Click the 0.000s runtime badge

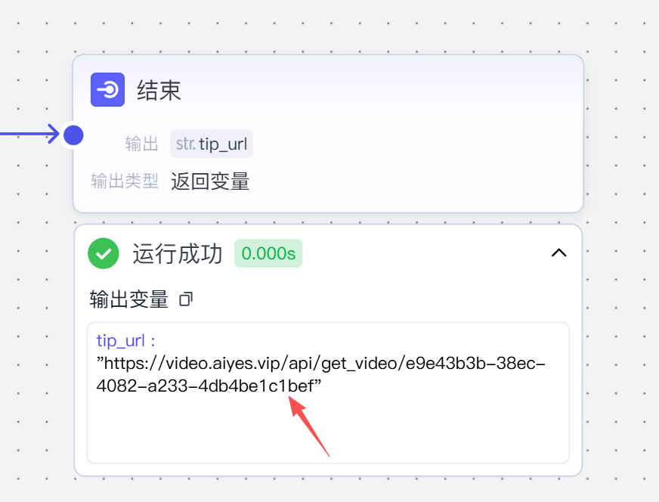268,253
